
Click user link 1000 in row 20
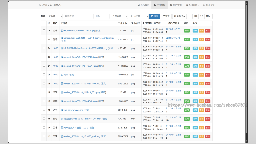tap(55, 75)
